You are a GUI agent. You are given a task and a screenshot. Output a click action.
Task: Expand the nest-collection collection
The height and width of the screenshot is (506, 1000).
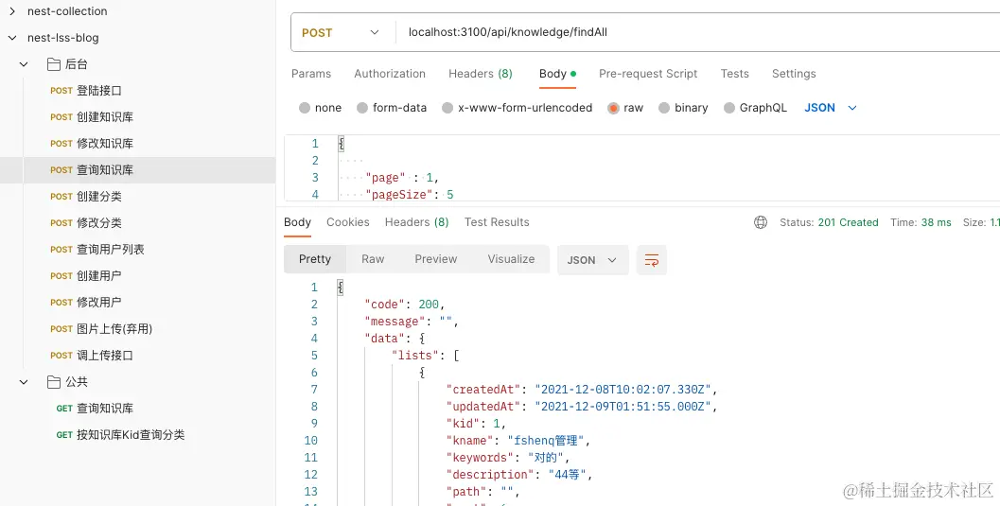pyautogui.click(x=12, y=10)
